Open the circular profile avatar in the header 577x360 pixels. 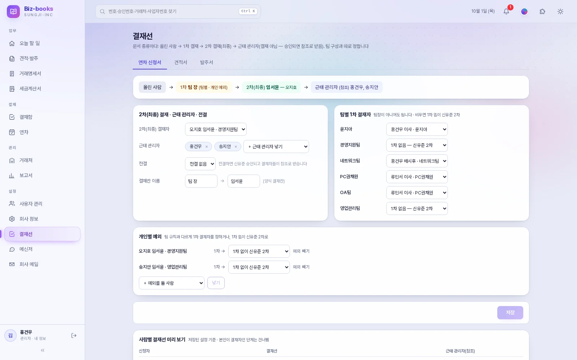[x=524, y=12]
